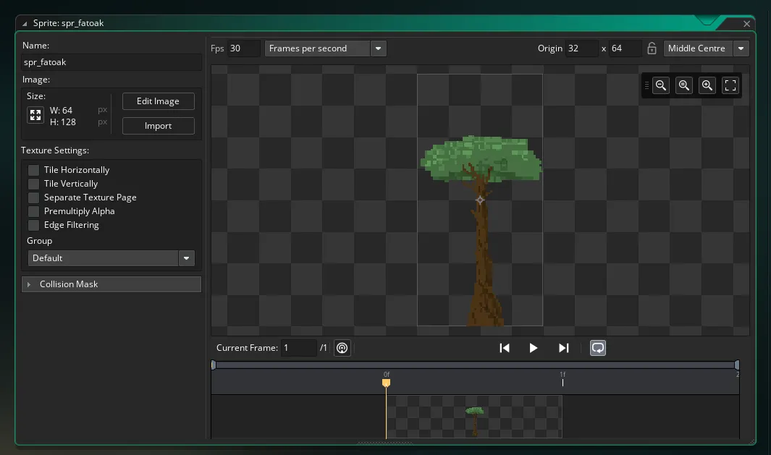Click the resize sprite icon beside Size
Viewport: 771px width, 455px height.
[35, 115]
